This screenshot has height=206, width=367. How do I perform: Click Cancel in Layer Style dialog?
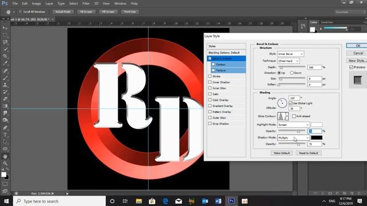pyautogui.click(x=358, y=53)
